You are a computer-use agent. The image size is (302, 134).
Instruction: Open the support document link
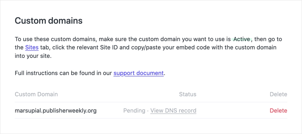[x=138, y=73]
